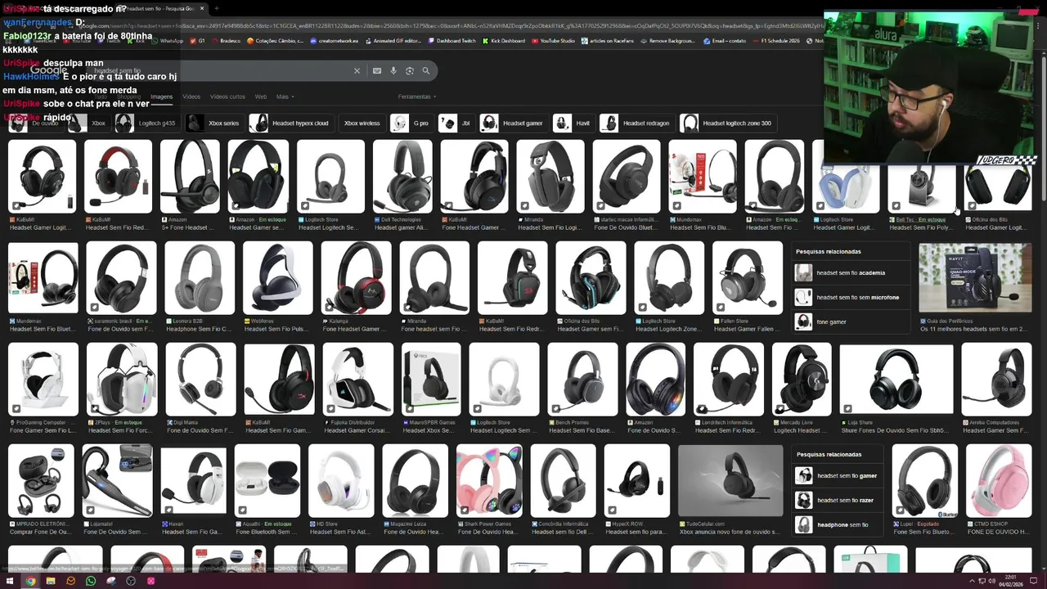Open the articles on RaceFans bookmark
The width and height of the screenshot is (1047, 589).
pyautogui.click(x=608, y=41)
